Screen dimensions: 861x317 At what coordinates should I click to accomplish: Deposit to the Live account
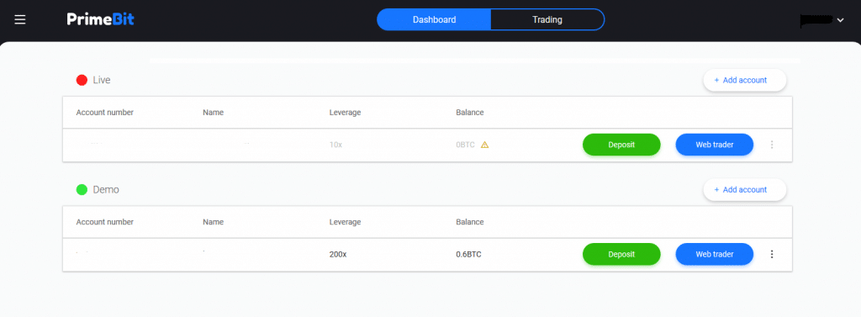click(621, 145)
